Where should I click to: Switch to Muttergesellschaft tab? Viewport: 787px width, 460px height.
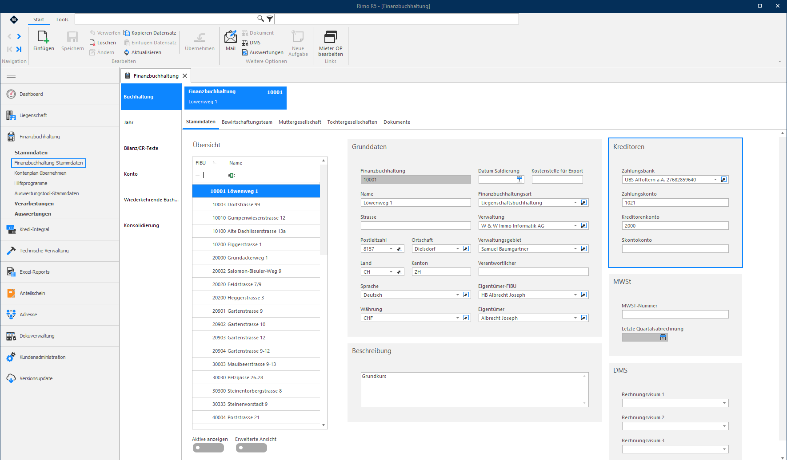300,122
